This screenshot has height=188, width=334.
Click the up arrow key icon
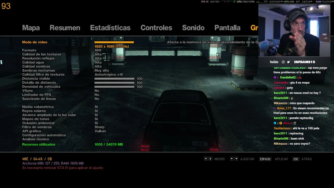(206, 159)
